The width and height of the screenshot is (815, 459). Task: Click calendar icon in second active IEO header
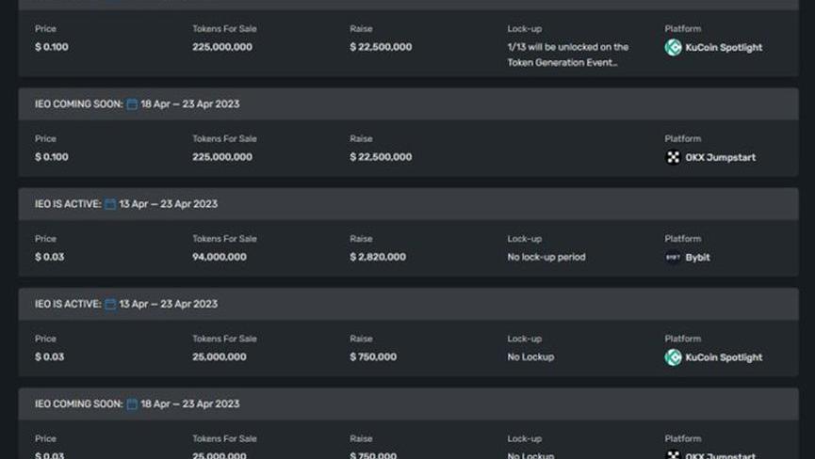(110, 305)
